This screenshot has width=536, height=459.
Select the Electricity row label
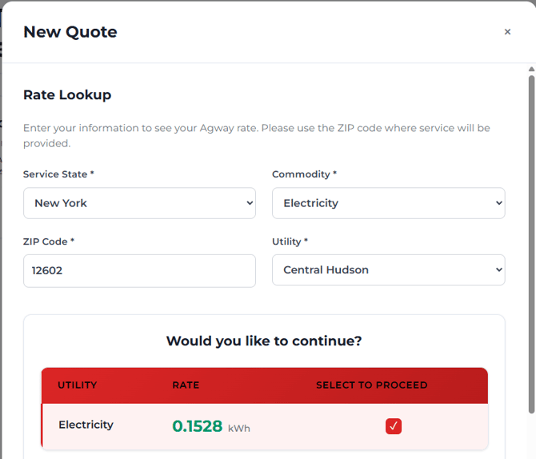coord(86,425)
